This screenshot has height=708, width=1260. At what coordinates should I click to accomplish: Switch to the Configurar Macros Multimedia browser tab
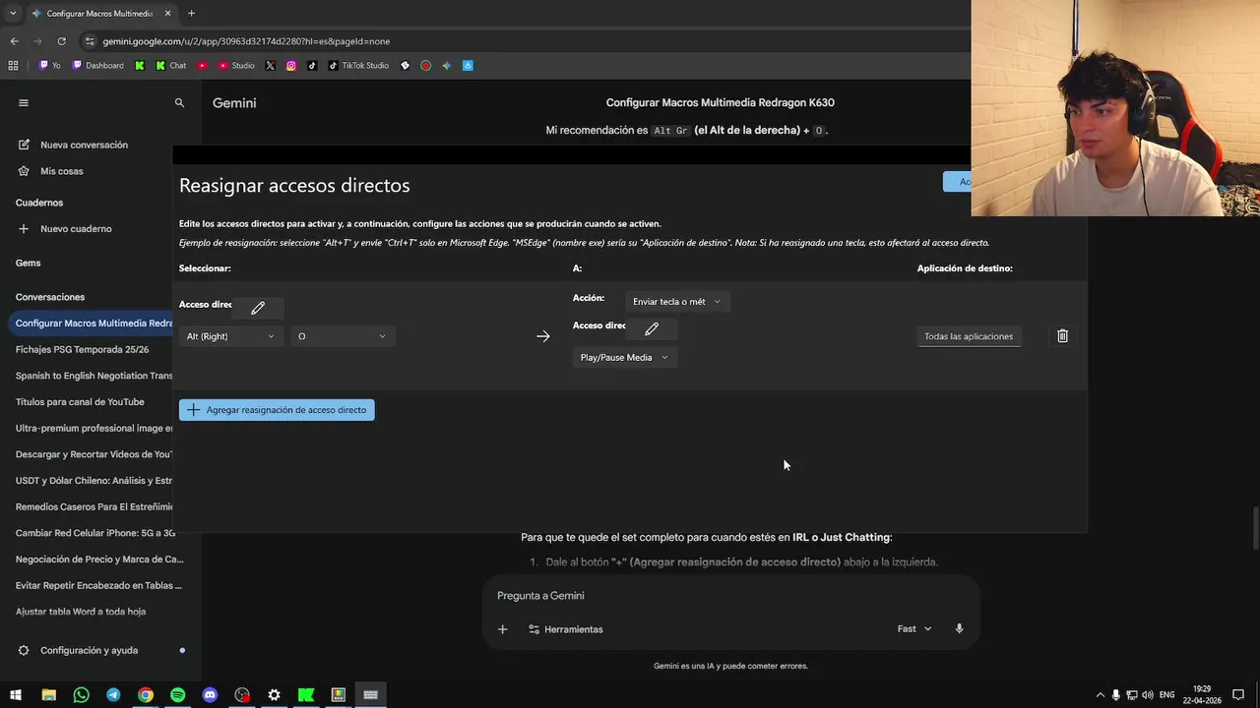point(99,14)
